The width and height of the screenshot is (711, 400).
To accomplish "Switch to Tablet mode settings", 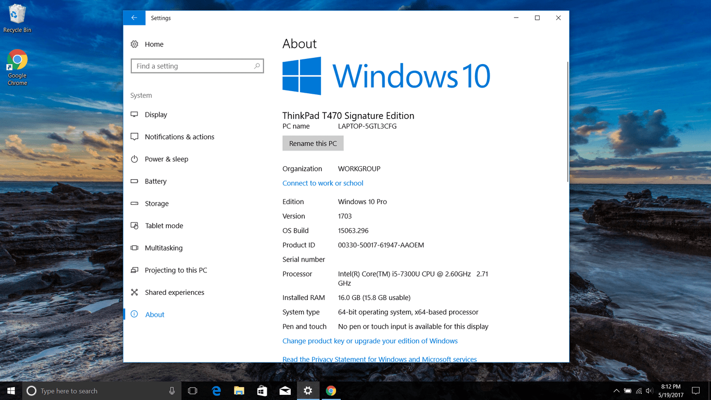I will [164, 226].
